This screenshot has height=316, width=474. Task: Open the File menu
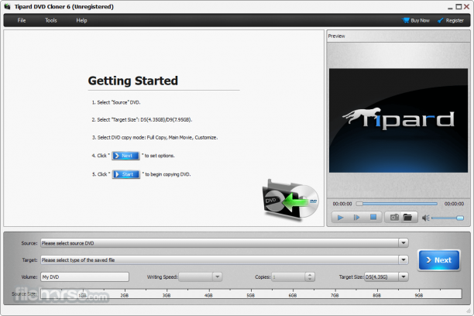point(22,20)
